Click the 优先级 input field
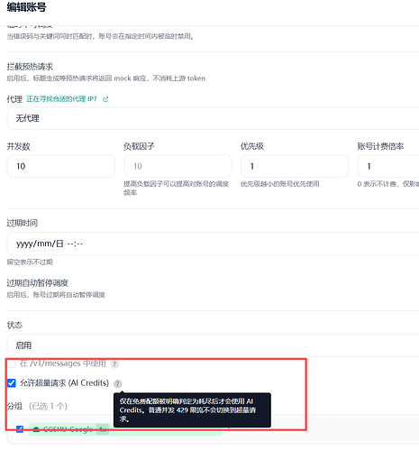This screenshot has height=451, width=419. [x=295, y=166]
